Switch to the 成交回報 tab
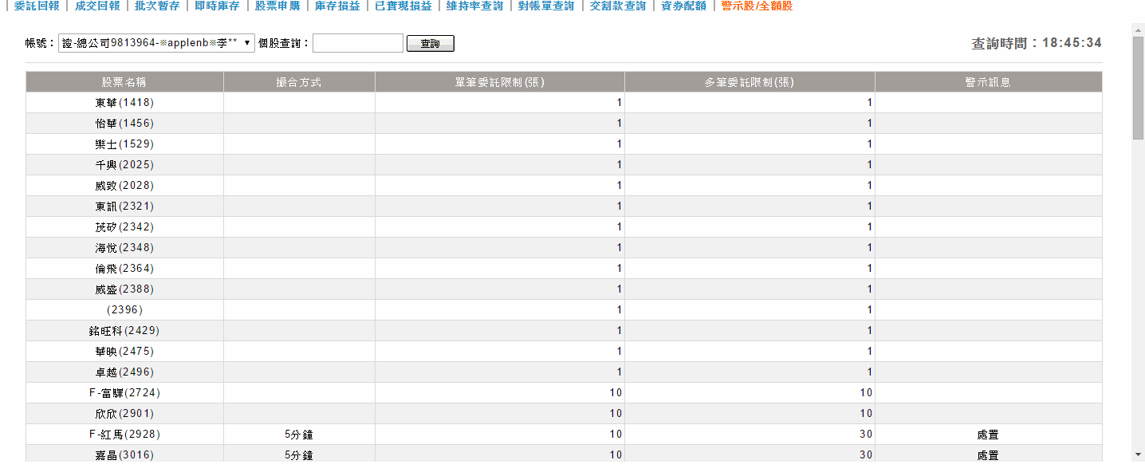The height and width of the screenshot is (476, 1145). (97, 6)
